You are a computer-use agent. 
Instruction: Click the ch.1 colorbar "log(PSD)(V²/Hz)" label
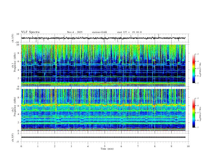(x=200, y=70)
